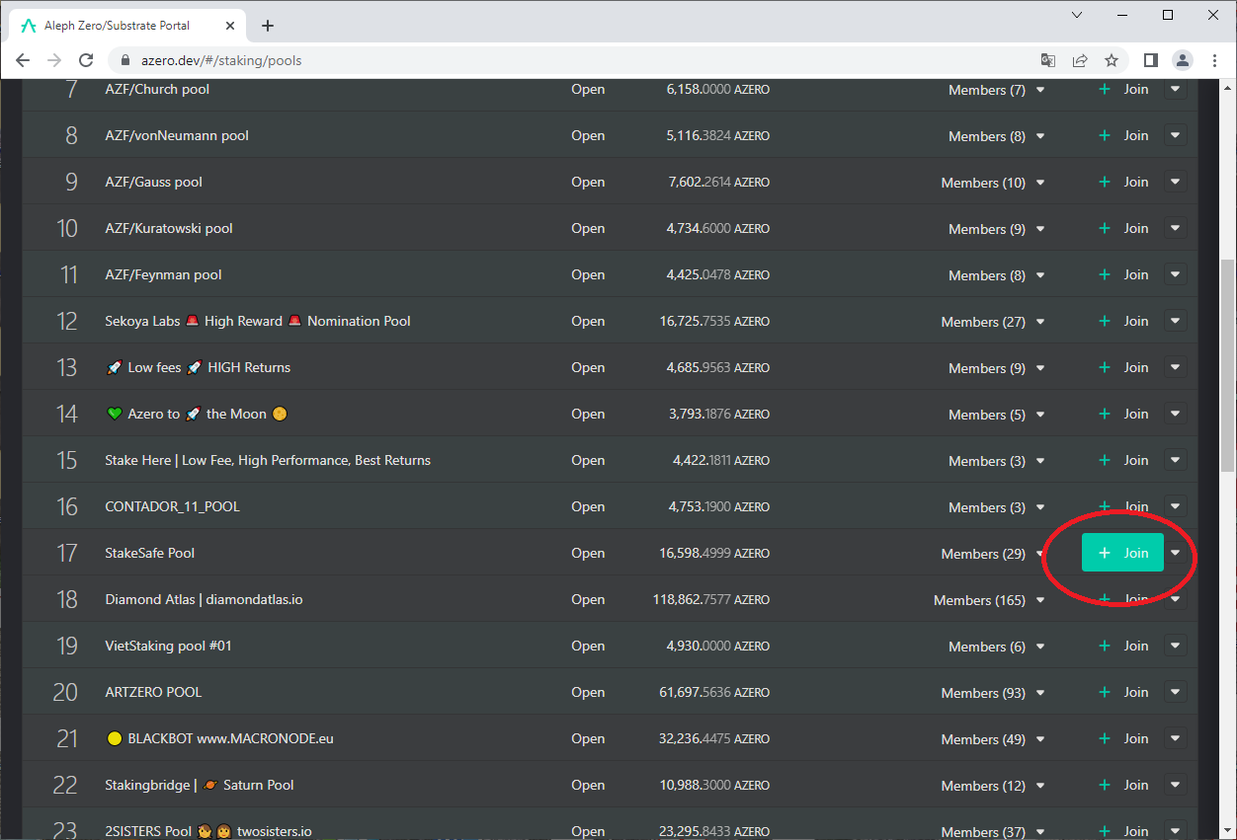Image resolution: width=1237 pixels, height=840 pixels.
Task: Expand Members (5) of Azero to the Moon
Action: (x=996, y=415)
